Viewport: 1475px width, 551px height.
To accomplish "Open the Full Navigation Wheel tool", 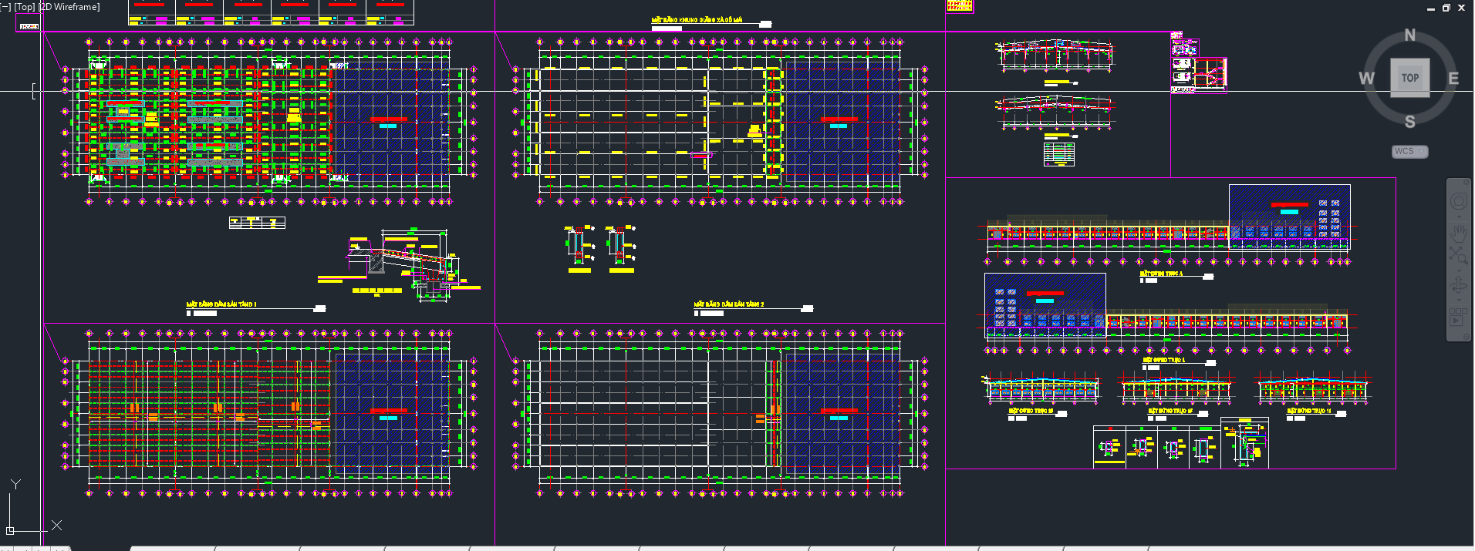I will point(1458,202).
